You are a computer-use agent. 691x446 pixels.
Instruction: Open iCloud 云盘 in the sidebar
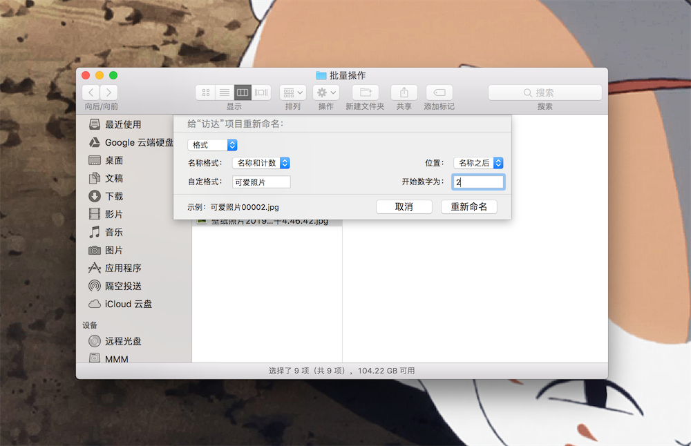[124, 304]
